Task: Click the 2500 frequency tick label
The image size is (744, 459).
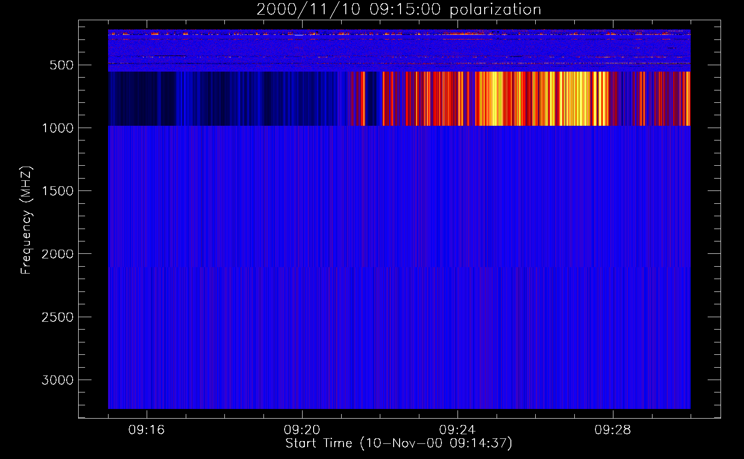Action: click(x=57, y=317)
